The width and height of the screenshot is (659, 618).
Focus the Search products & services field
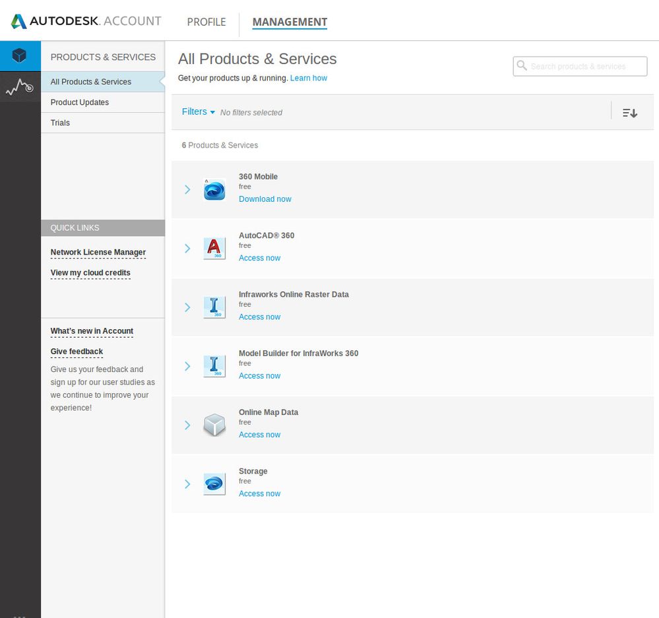tap(580, 67)
